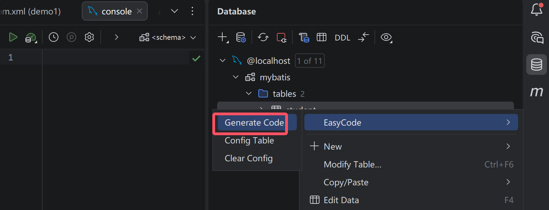The image size is (549, 210).
Task: Select Generate Code in EasyCode submenu
Action: pos(254,122)
